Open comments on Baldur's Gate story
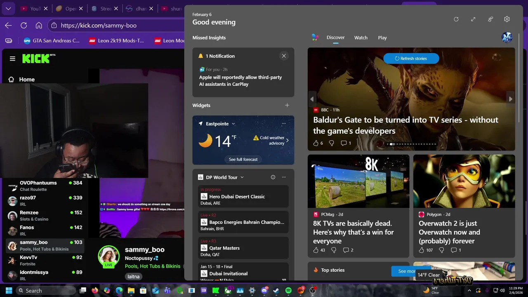528x297 pixels. [x=346, y=143]
